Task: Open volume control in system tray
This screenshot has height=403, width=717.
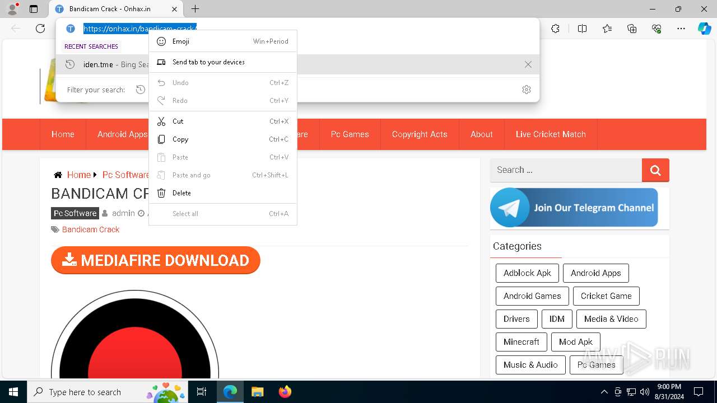Action: click(645, 392)
